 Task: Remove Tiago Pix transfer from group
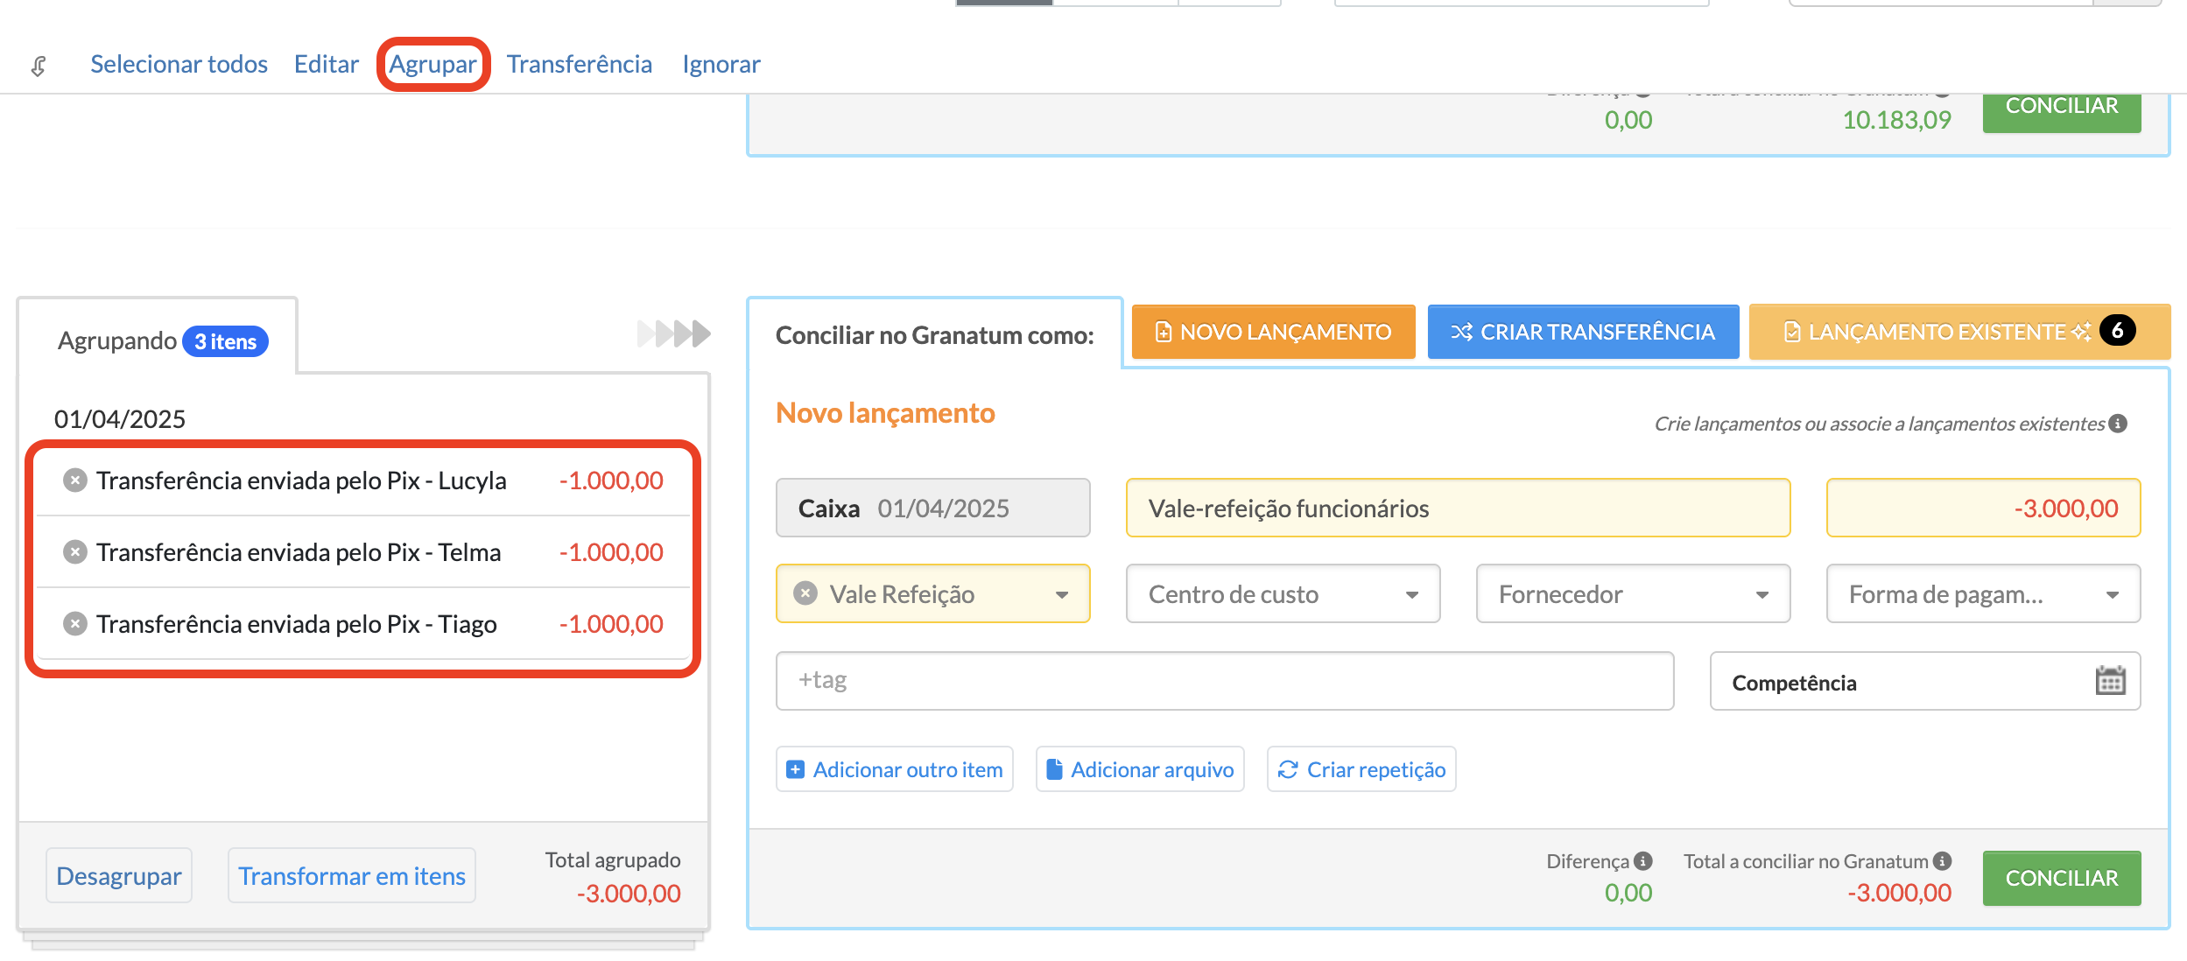(75, 624)
